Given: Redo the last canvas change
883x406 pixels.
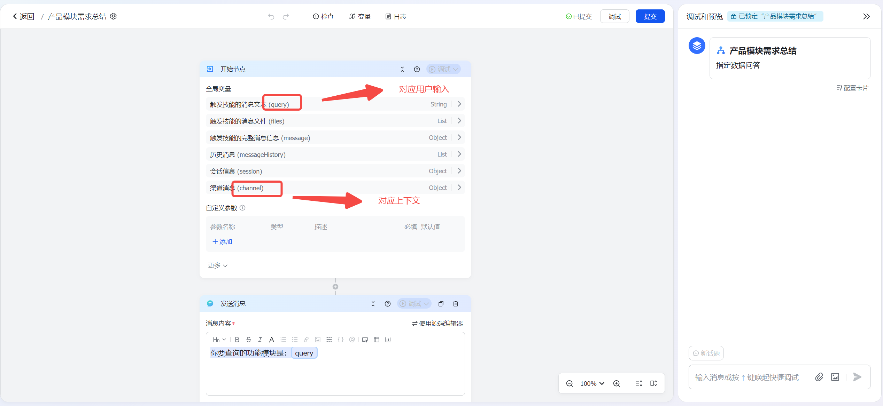Looking at the screenshot, I should point(286,16).
